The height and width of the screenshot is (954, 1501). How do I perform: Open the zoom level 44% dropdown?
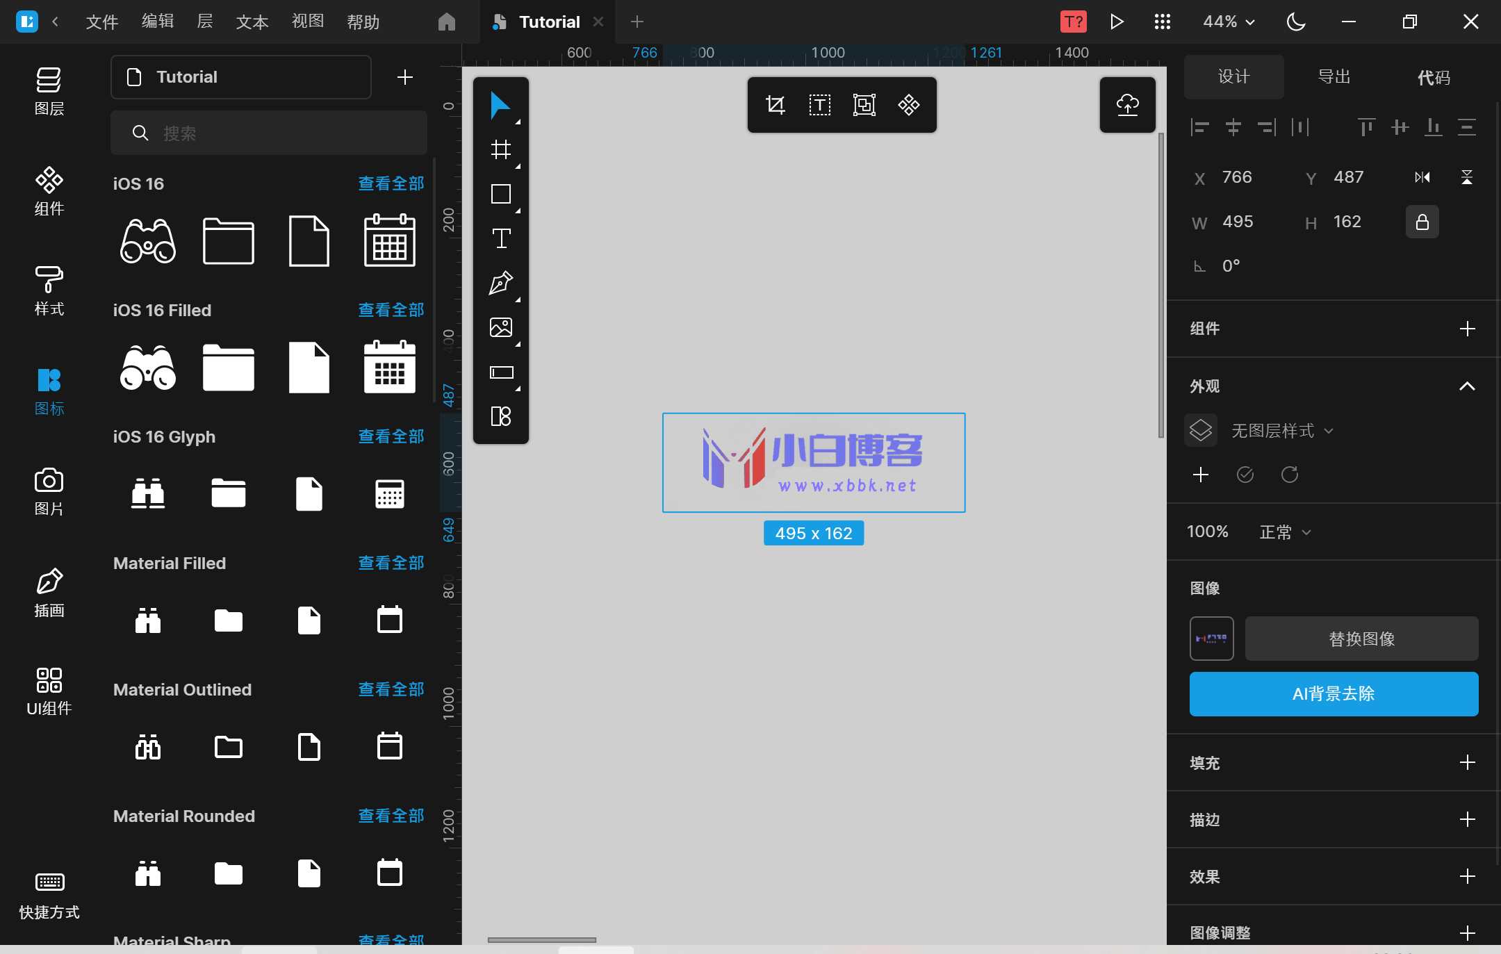pos(1229,22)
